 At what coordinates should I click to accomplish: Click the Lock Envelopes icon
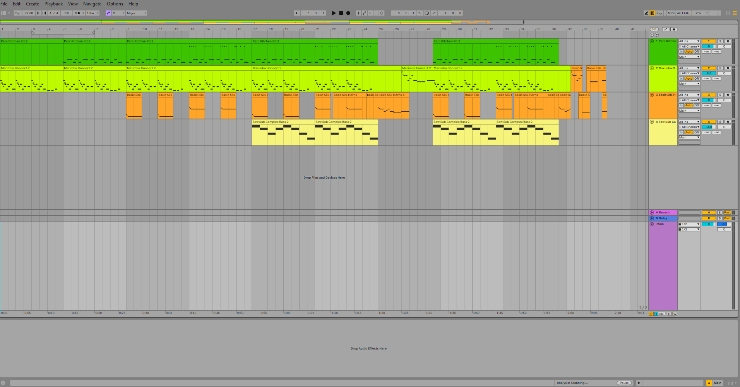pyautogui.click(x=674, y=29)
